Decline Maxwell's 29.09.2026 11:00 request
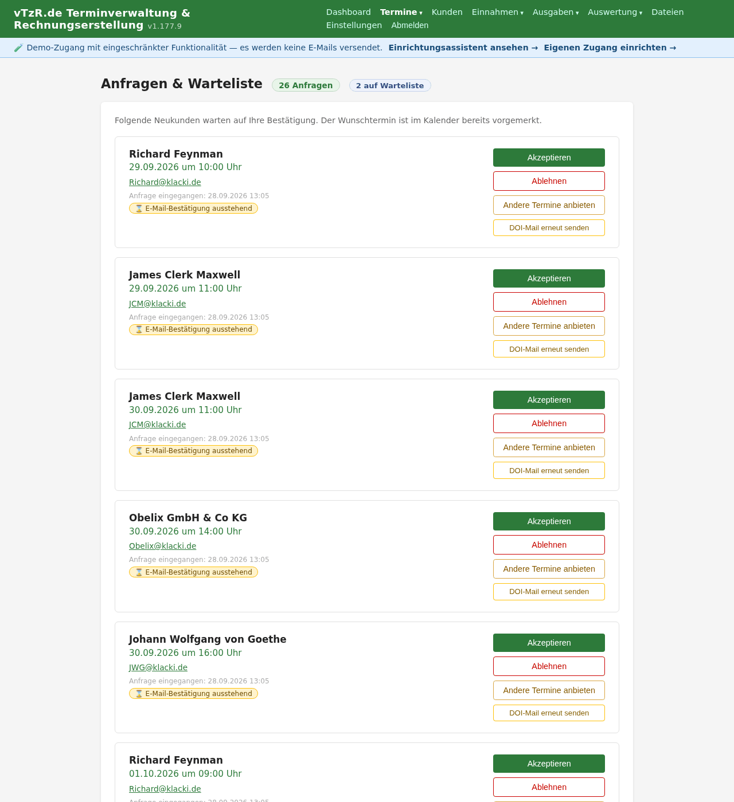734x802 pixels. pos(549,302)
